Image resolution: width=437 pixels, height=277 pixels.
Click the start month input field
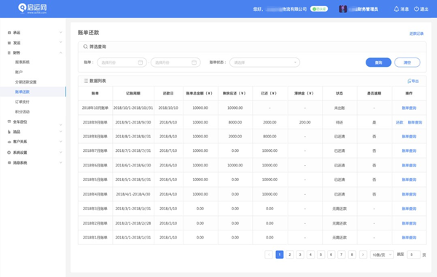click(122, 63)
